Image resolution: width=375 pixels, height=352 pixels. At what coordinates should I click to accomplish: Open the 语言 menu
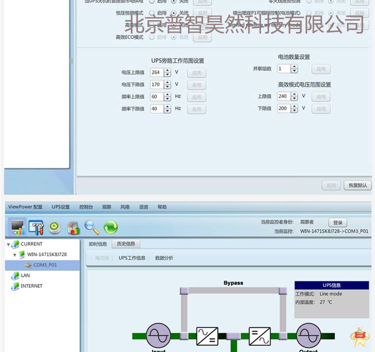(143, 207)
